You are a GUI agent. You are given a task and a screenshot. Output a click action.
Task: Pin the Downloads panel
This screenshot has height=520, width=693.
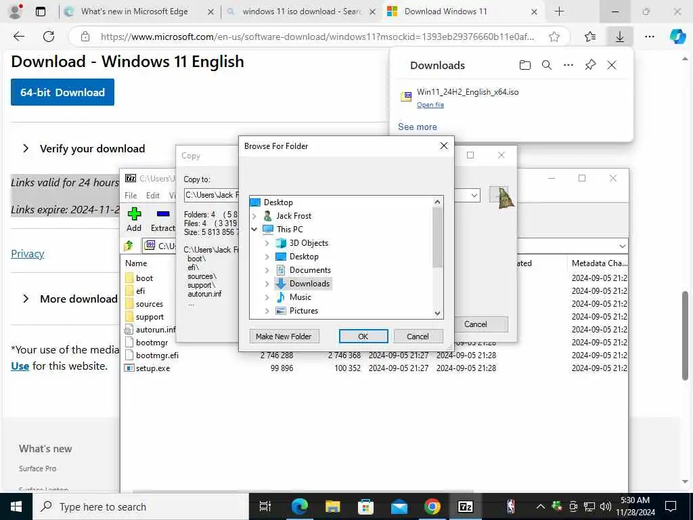590,66
